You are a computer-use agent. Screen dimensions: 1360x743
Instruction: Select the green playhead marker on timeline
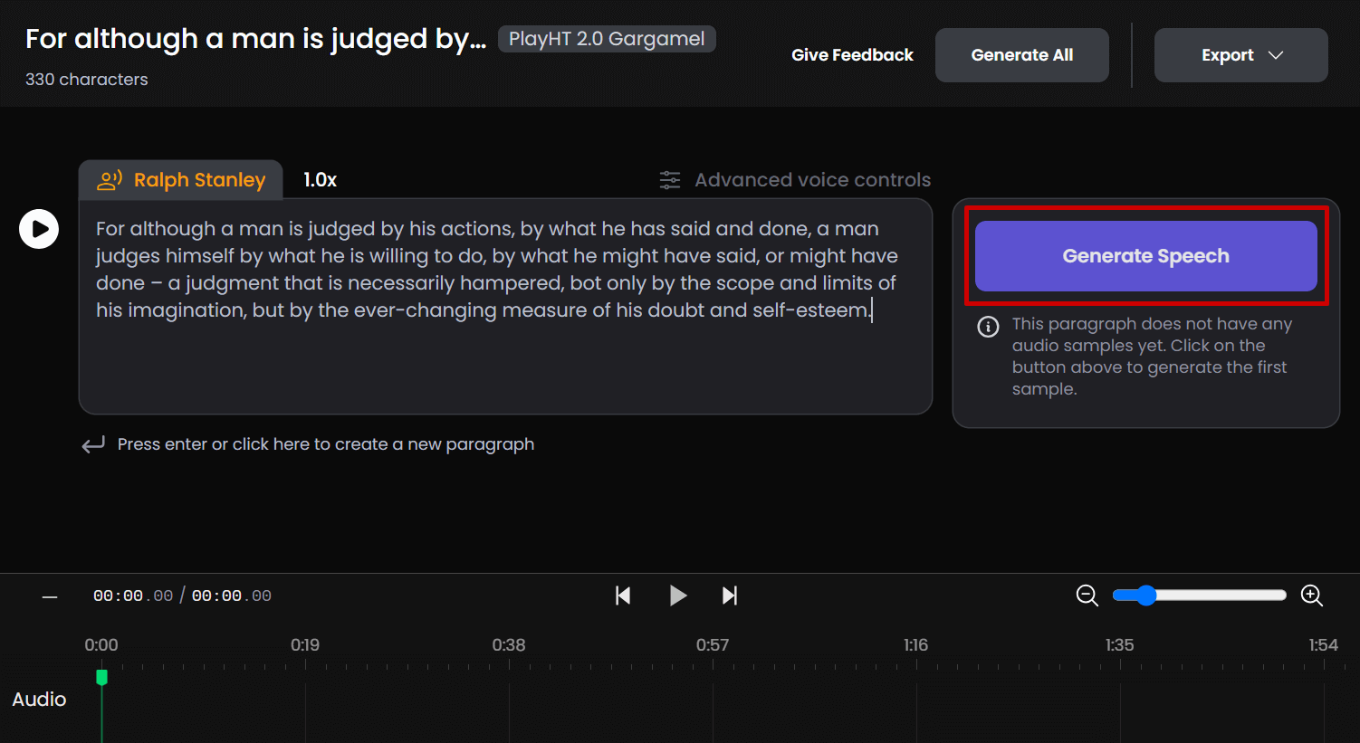(x=101, y=677)
